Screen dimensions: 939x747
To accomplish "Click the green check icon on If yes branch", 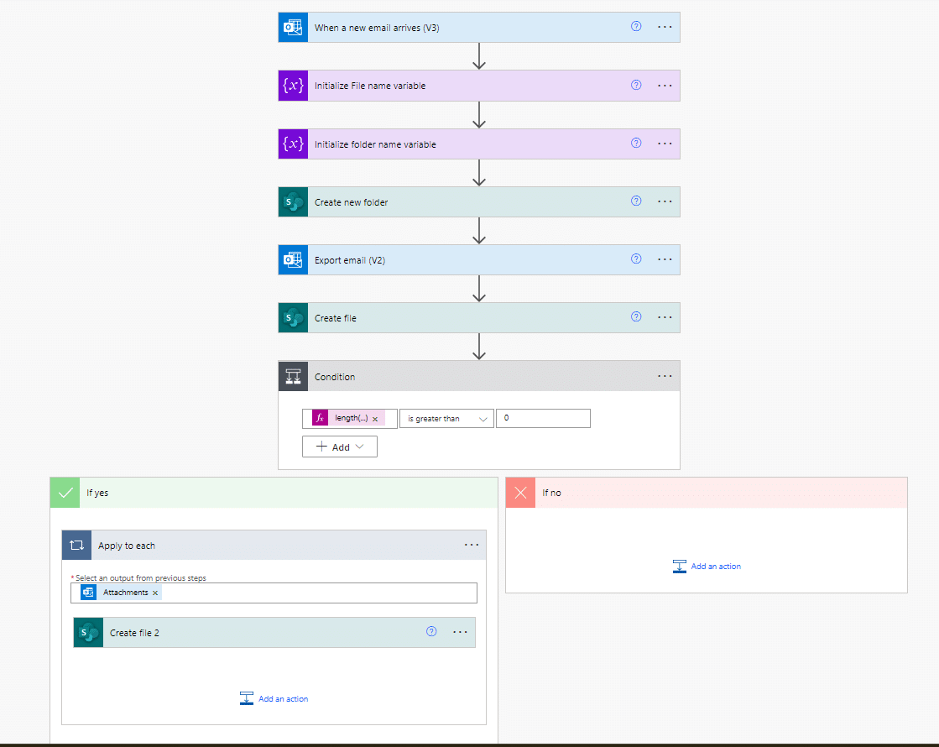I will [x=65, y=493].
